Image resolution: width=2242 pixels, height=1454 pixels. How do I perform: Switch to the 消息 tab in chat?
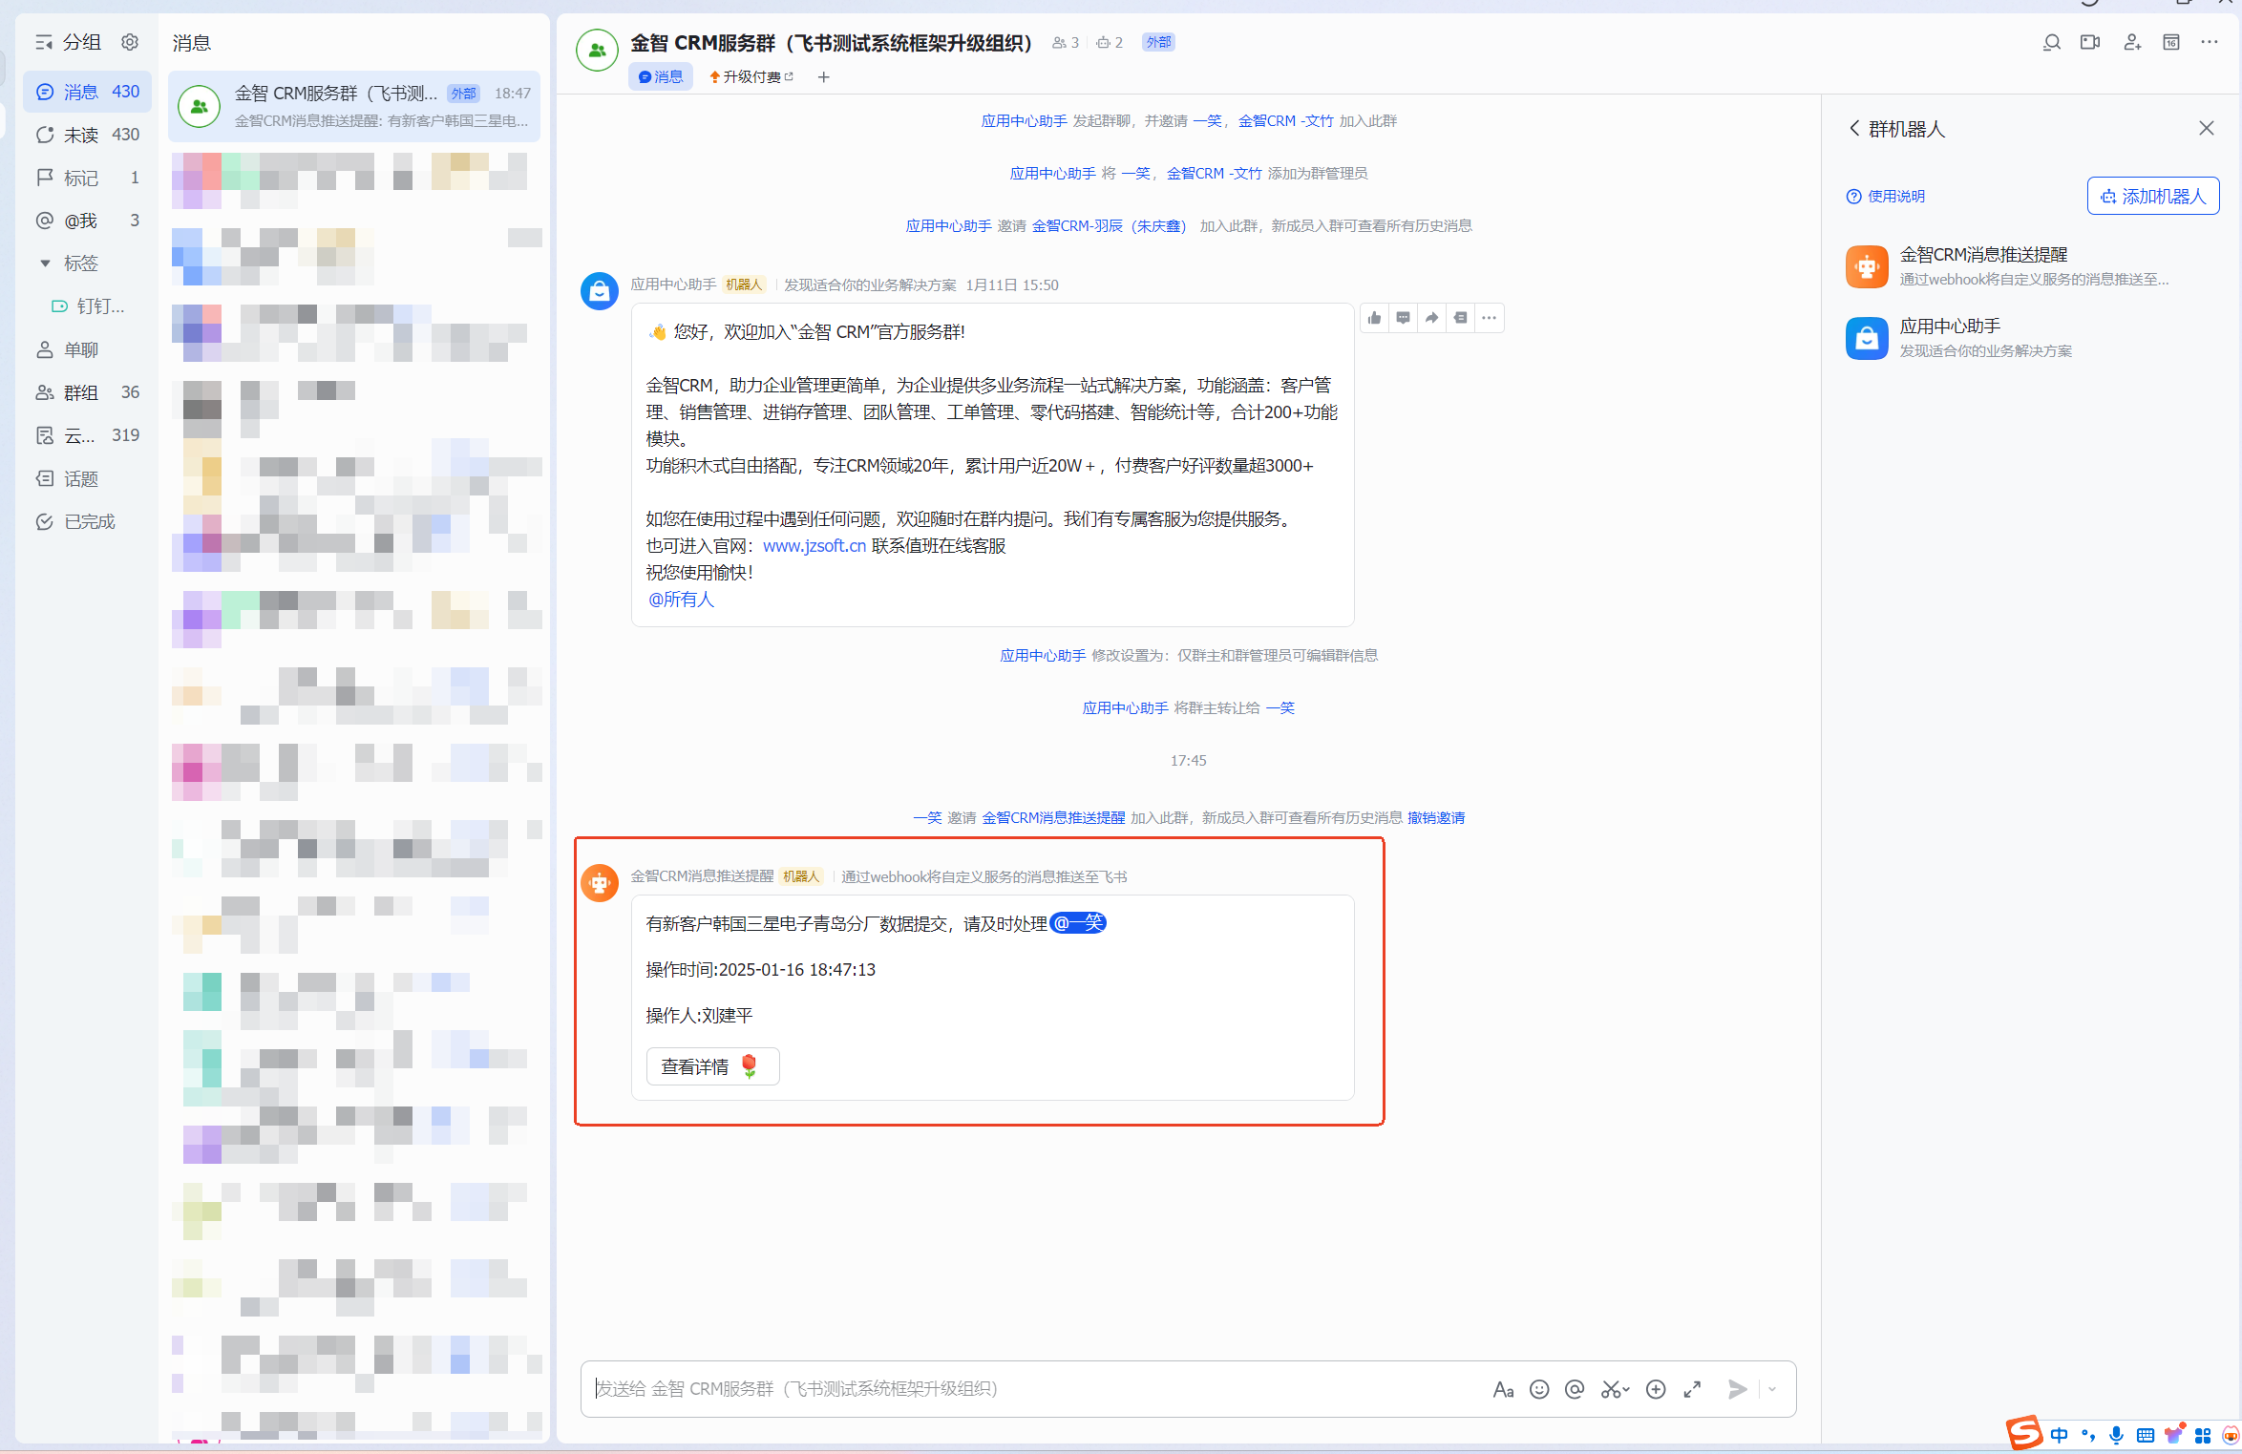tap(660, 76)
